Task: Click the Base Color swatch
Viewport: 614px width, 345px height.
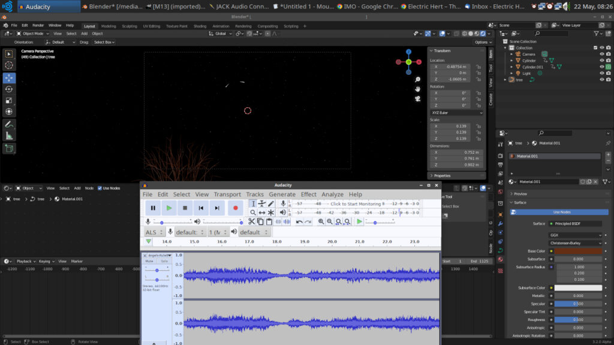Action: pyautogui.click(x=579, y=251)
